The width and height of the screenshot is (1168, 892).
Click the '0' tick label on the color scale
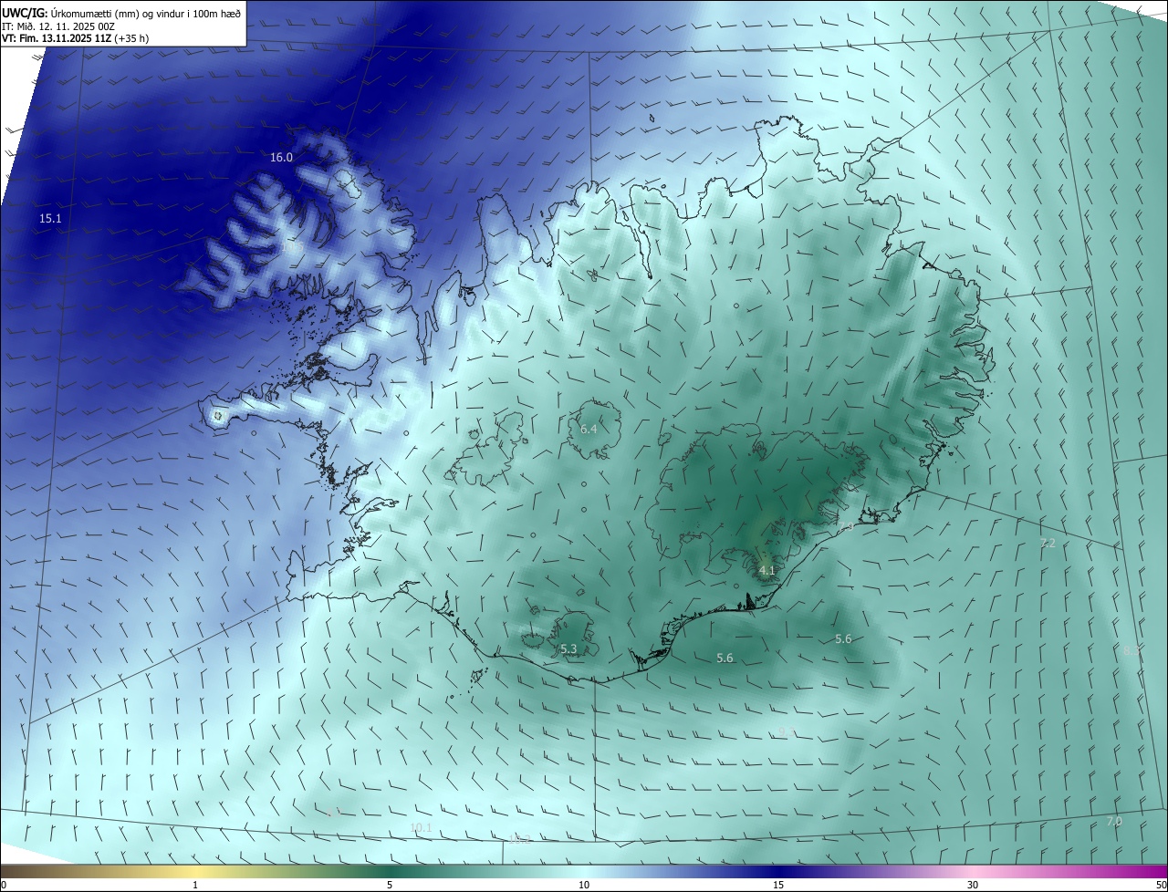point(4,886)
